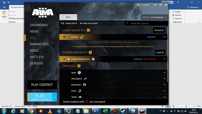Click the Contact DLC logo icon

pyautogui.click(x=82, y=37)
